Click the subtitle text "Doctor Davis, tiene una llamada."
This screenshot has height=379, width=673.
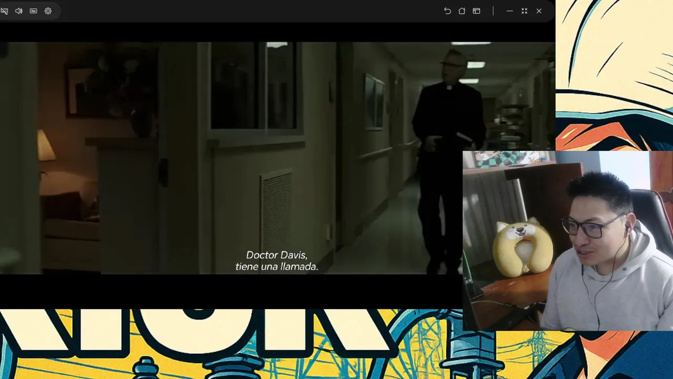tap(277, 261)
